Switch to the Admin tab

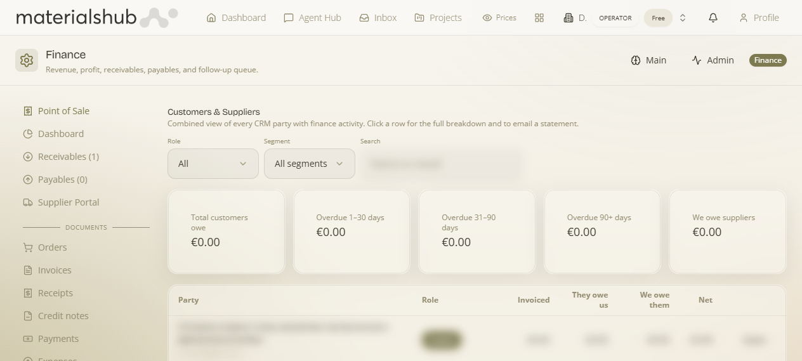click(713, 60)
